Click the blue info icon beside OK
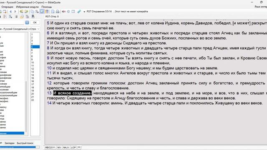The image size is (267, 150). point(27,22)
